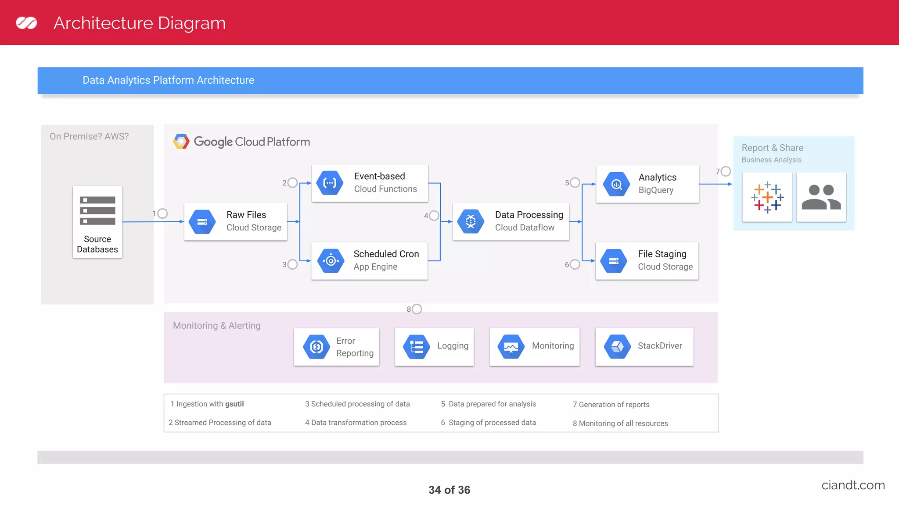Click the Cloud Dataflow Data Processing icon
Screen dimensions: 899x505
click(x=471, y=221)
